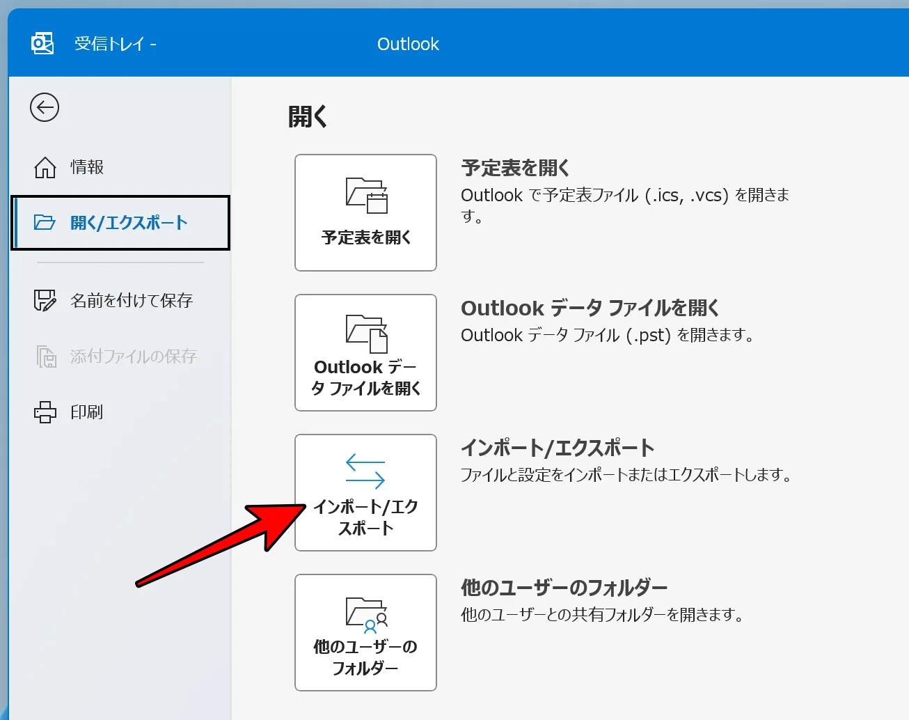The height and width of the screenshot is (720, 909).
Task: Click the import/export arrows icon
Action: click(x=365, y=471)
